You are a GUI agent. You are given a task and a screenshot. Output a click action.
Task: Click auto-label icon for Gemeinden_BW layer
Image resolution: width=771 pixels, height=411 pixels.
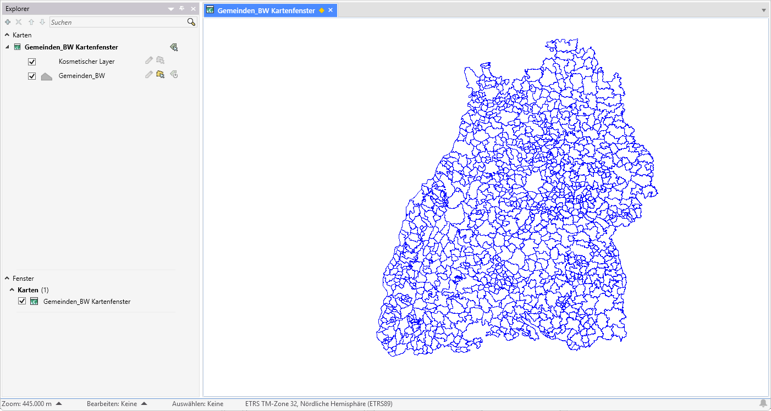(x=174, y=75)
